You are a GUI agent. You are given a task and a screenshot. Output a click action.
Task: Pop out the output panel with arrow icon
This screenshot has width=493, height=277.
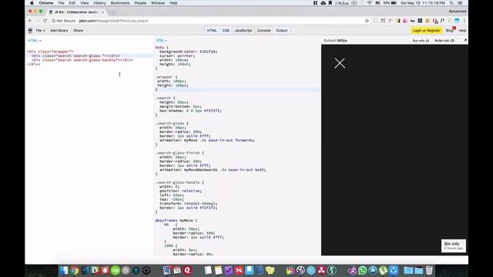coord(465,40)
